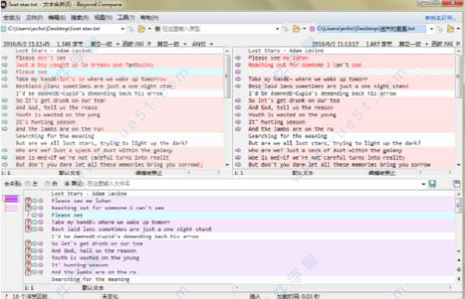465x299 pixels.
Task: Click the left pane vertical scrollbar
Action: [227, 108]
